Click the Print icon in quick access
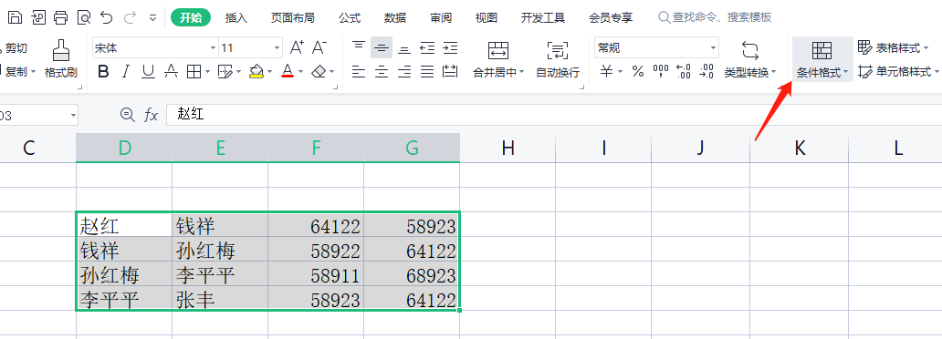This screenshot has width=942, height=339. [60, 17]
